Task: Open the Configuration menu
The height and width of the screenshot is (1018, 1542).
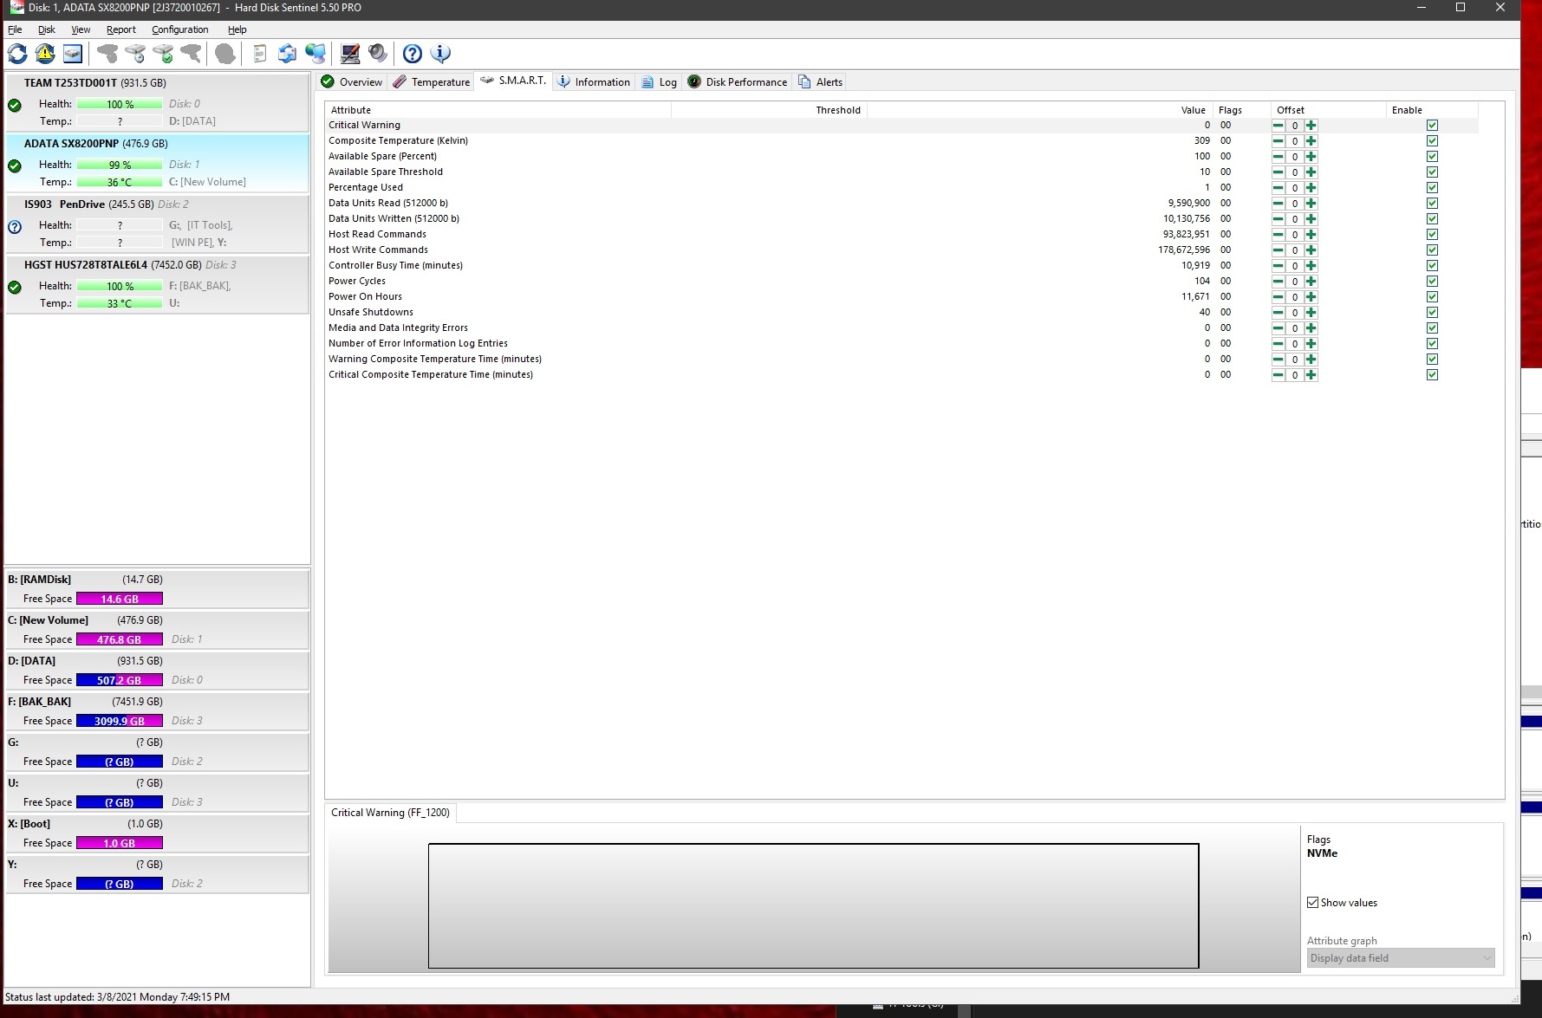Action: pos(179,29)
